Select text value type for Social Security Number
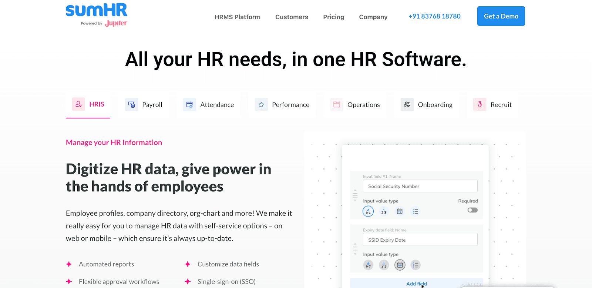Screen dimensions: 592x288 pos(368,211)
